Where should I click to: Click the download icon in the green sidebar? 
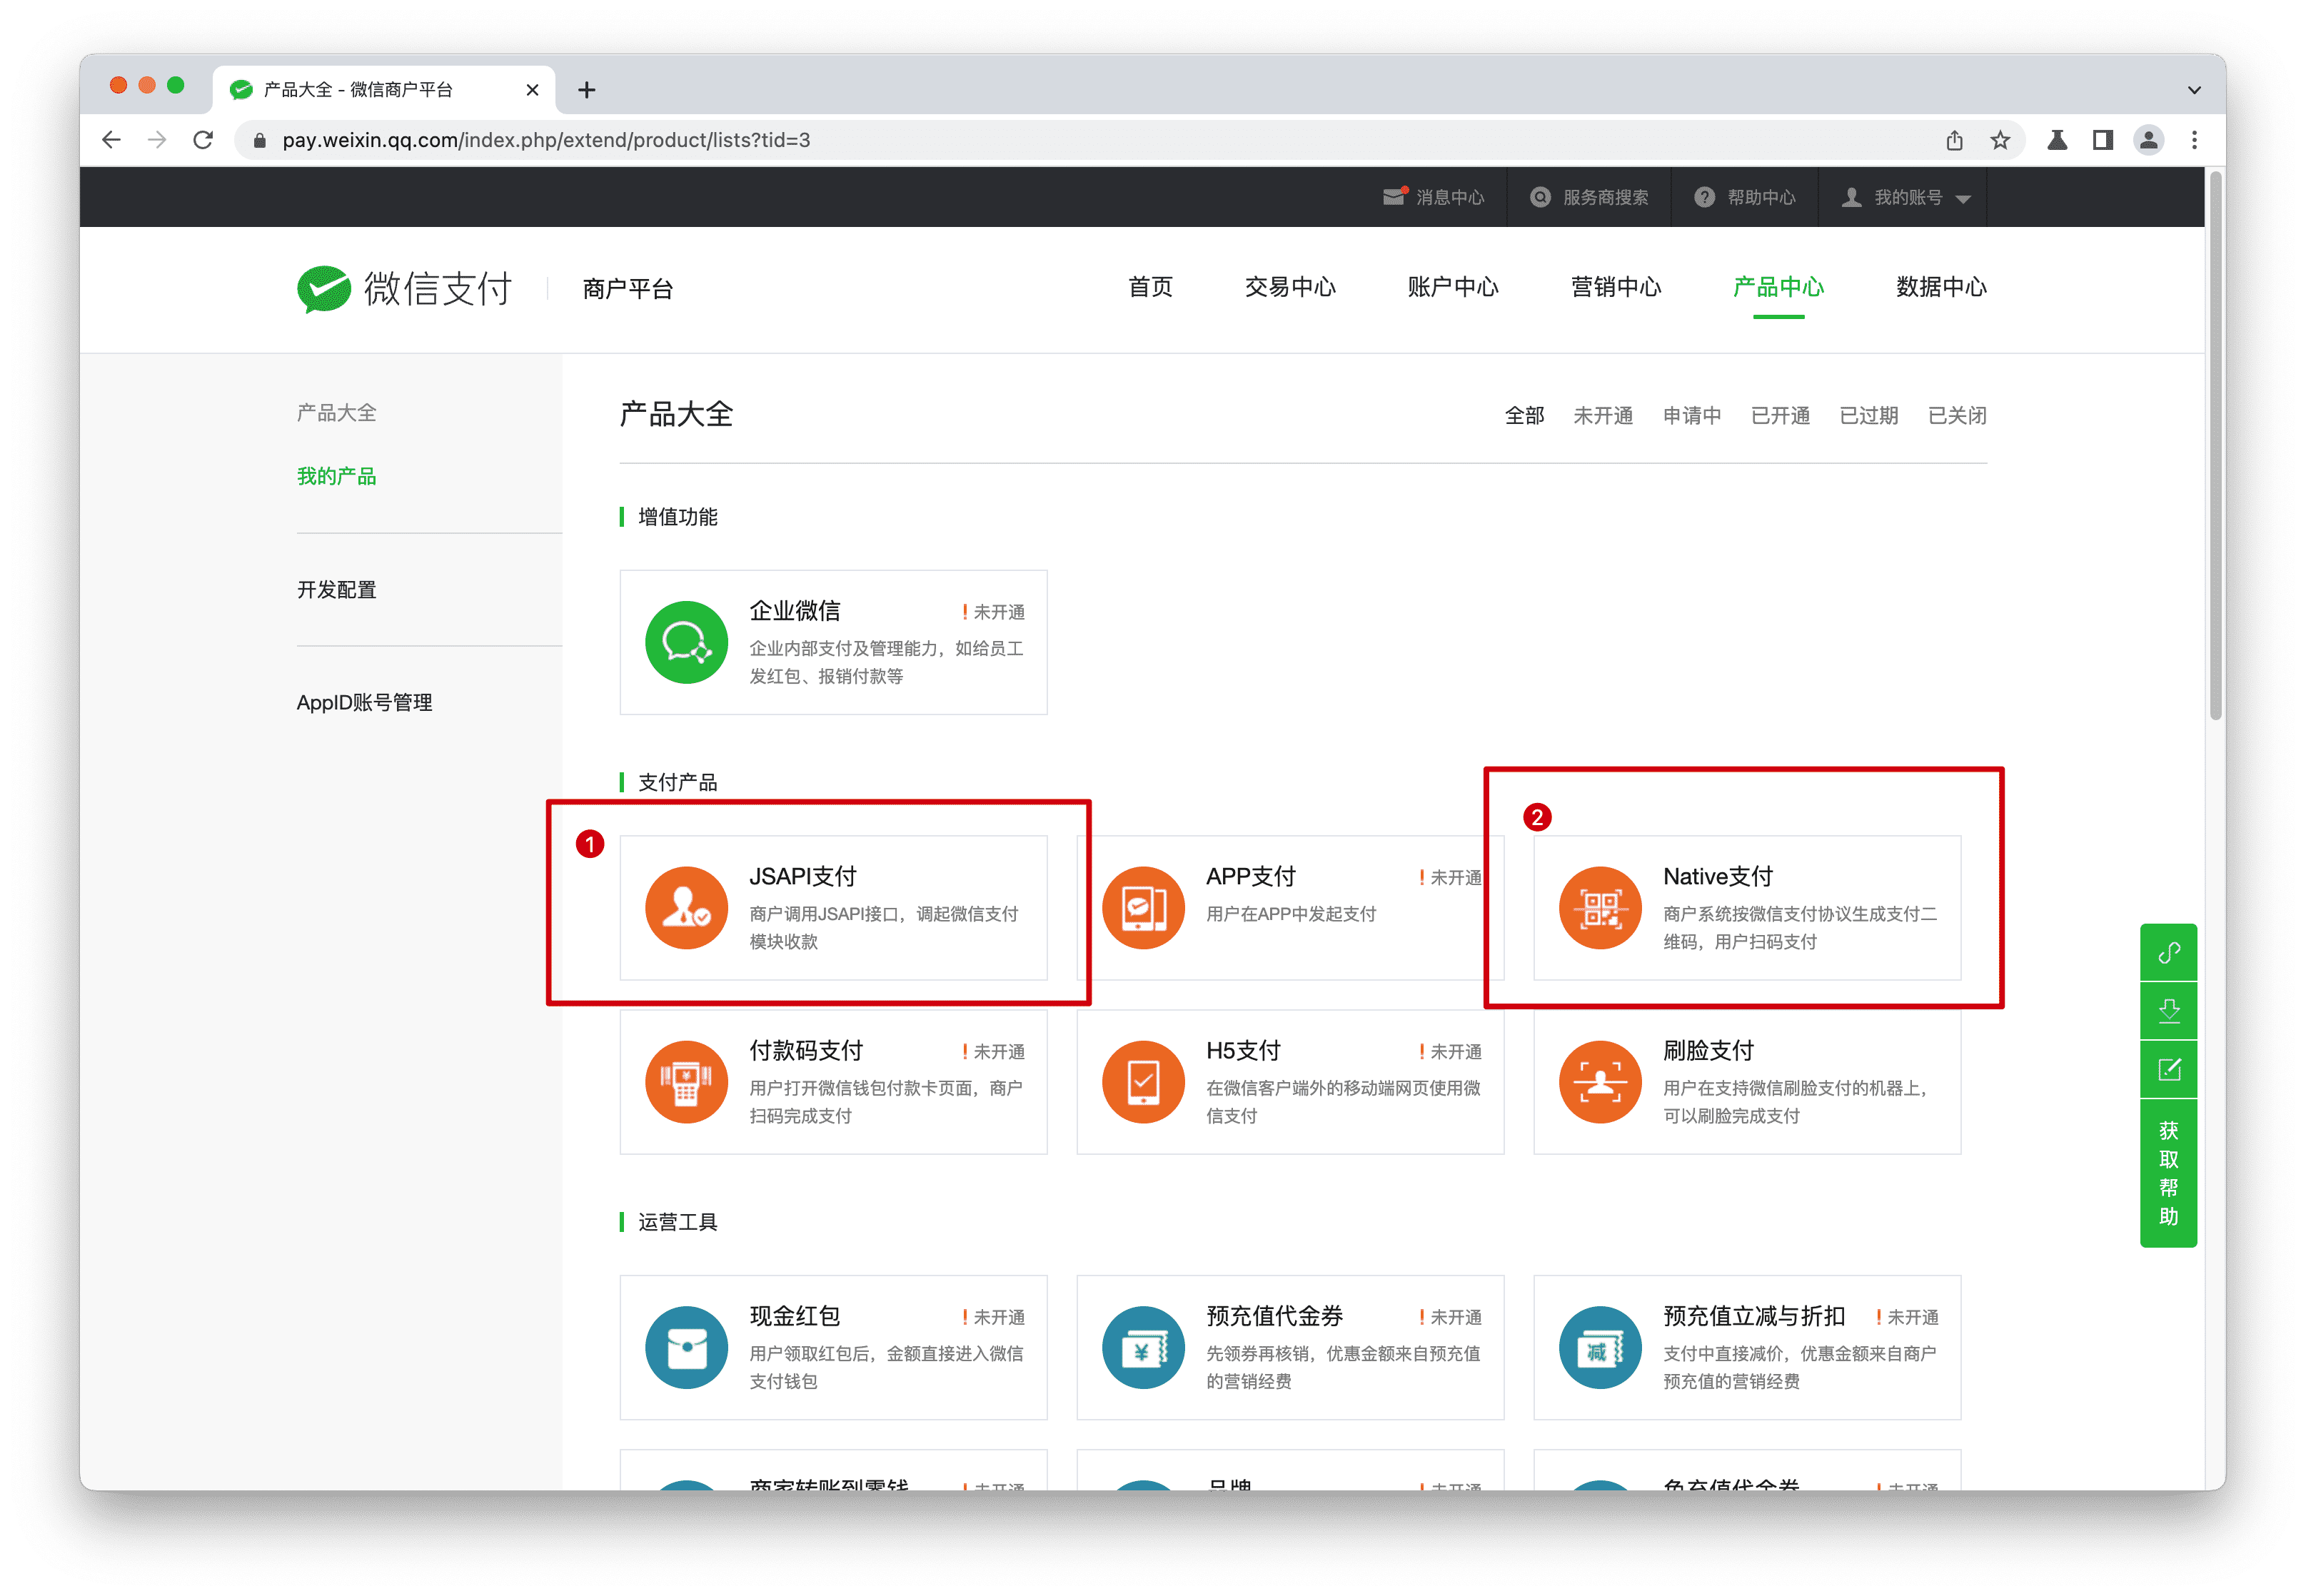click(2168, 1010)
